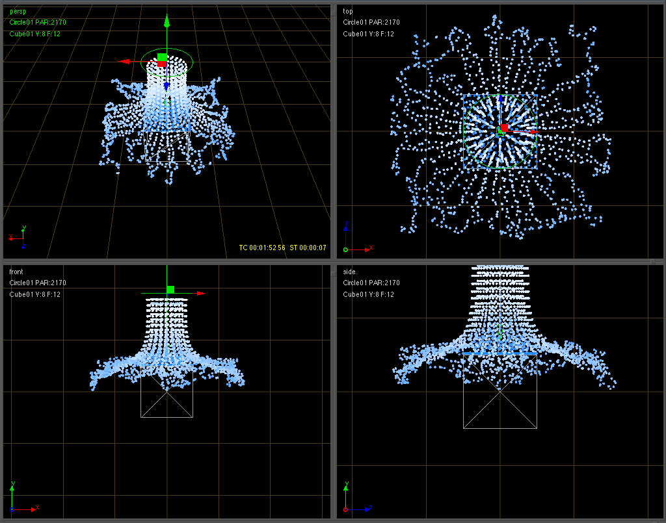Select Cube01 V:8 F:12 text in persp view
This screenshot has height=523, width=666.
pyautogui.click(x=35, y=34)
